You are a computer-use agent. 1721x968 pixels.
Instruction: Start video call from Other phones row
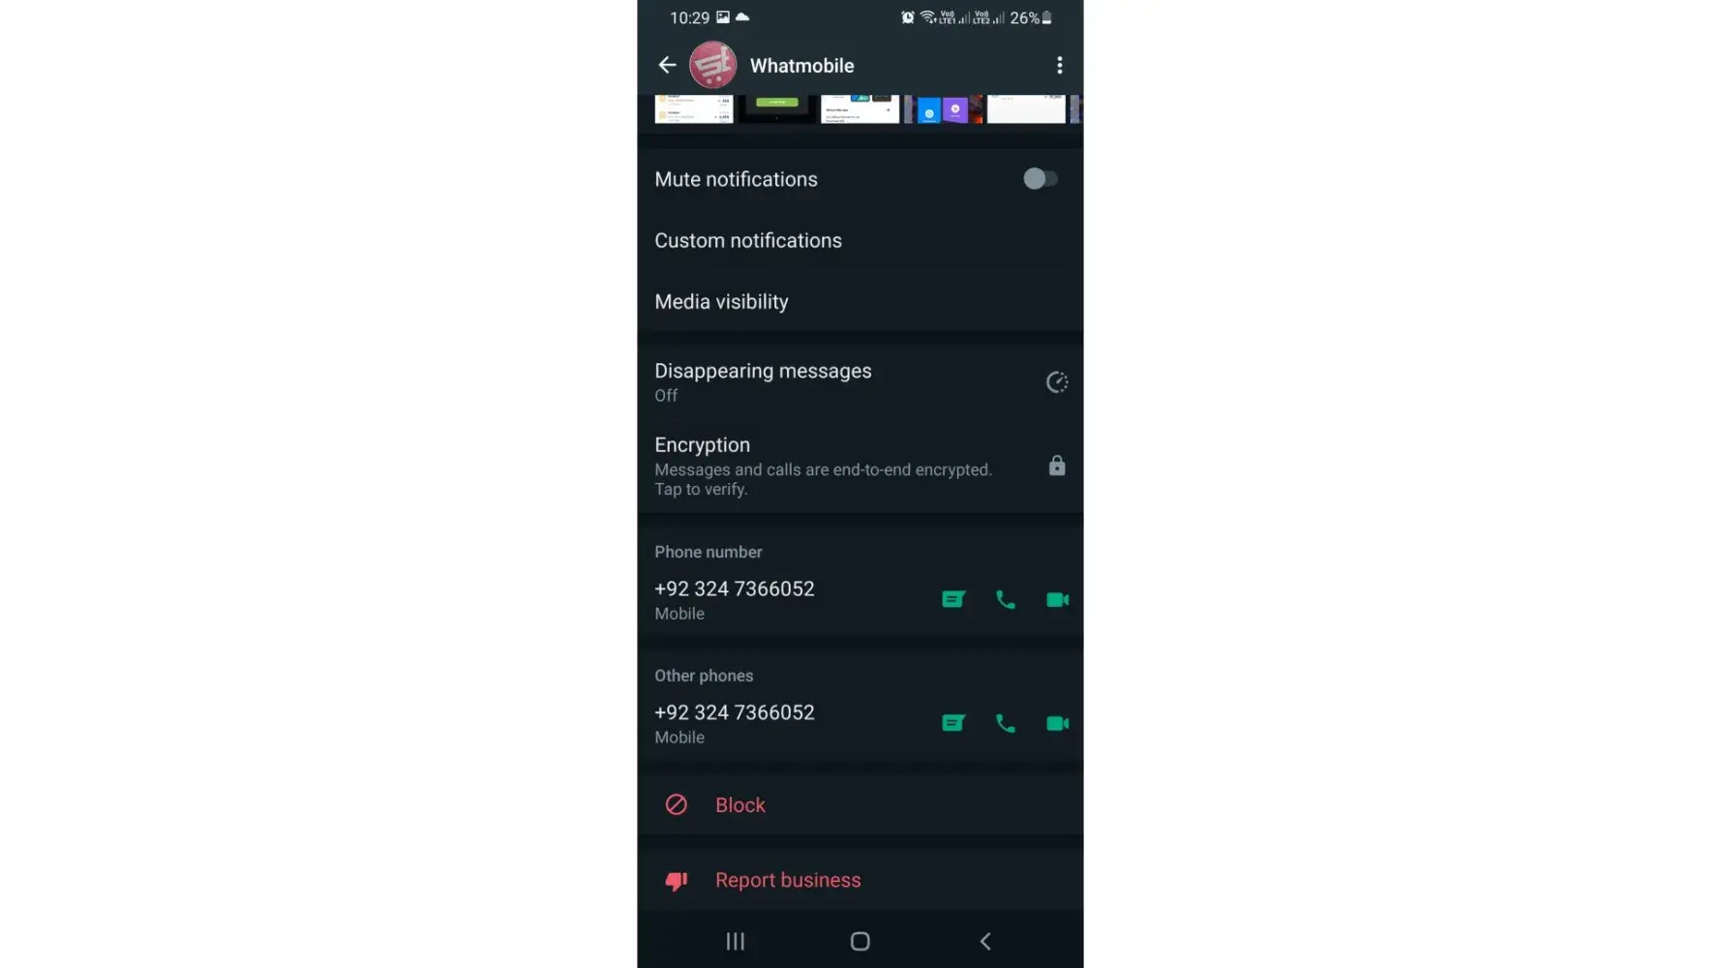[x=1057, y=723]
